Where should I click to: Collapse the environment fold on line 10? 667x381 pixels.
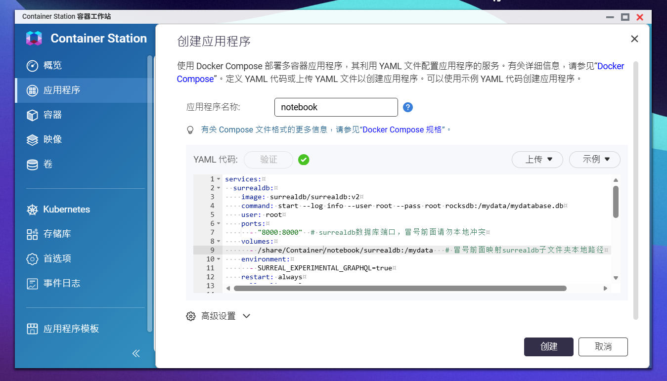[x=219, y=259]
